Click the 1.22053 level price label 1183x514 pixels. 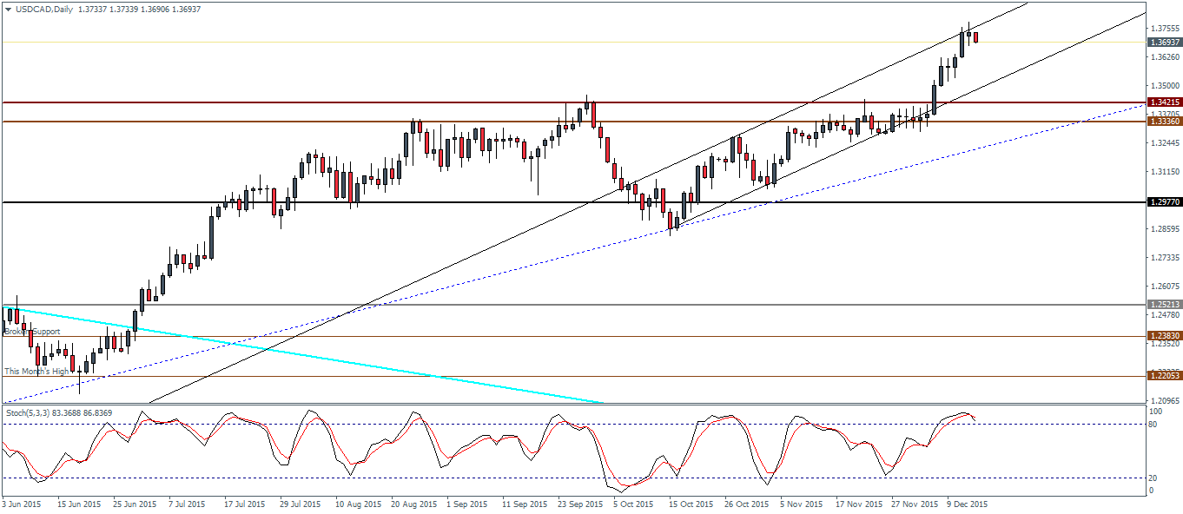coord(1164,375)
